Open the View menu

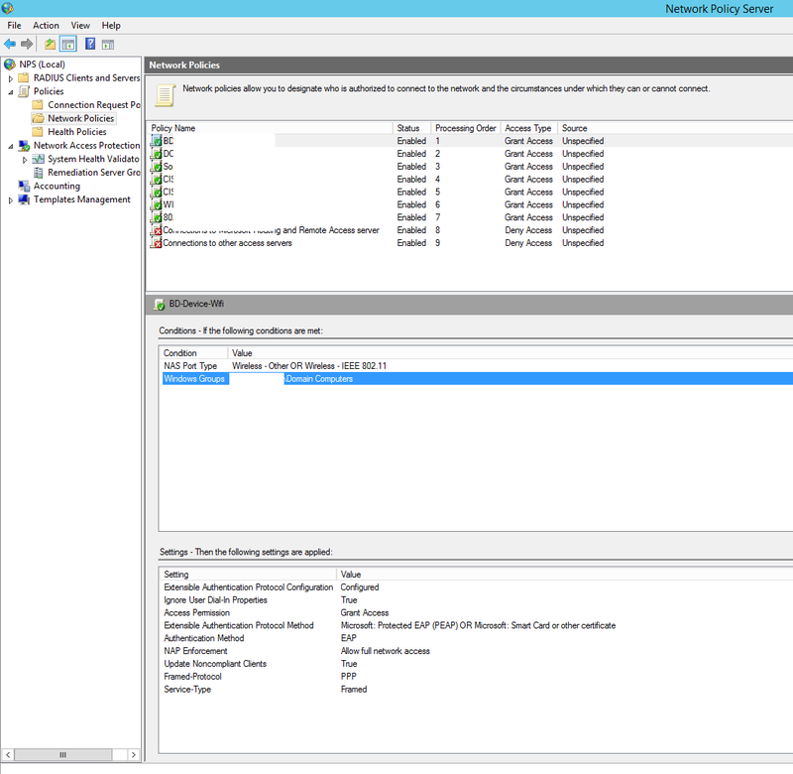click(79, 25)
